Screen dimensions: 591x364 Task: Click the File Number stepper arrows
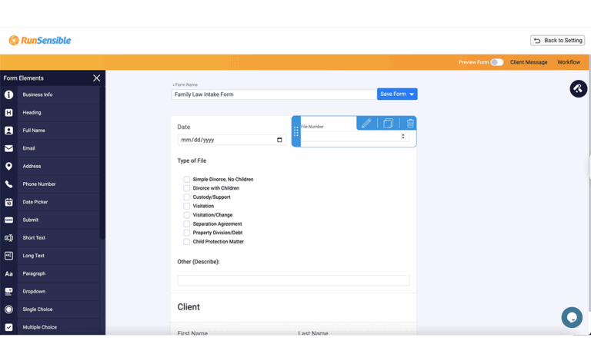coord(403,137)
